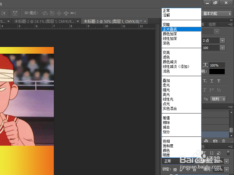
Task: Choose 叠加 blend mode
Action: coord(181,81)
